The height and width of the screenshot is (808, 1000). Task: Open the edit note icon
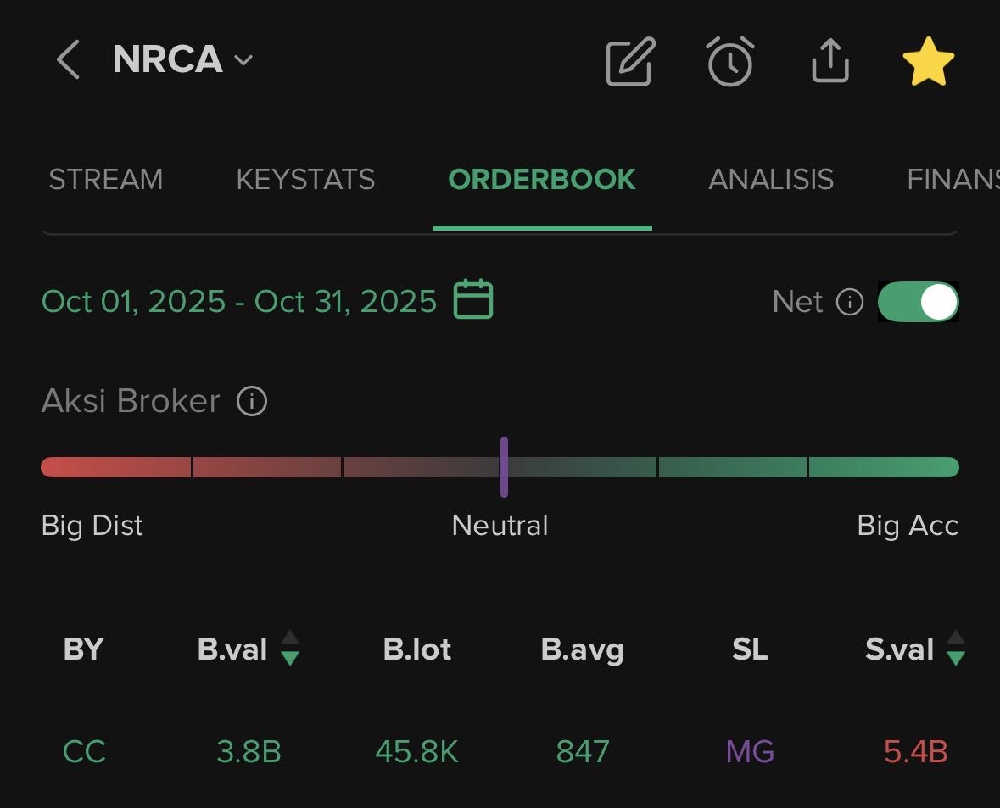pyautogui.click(x=630, y=61)
